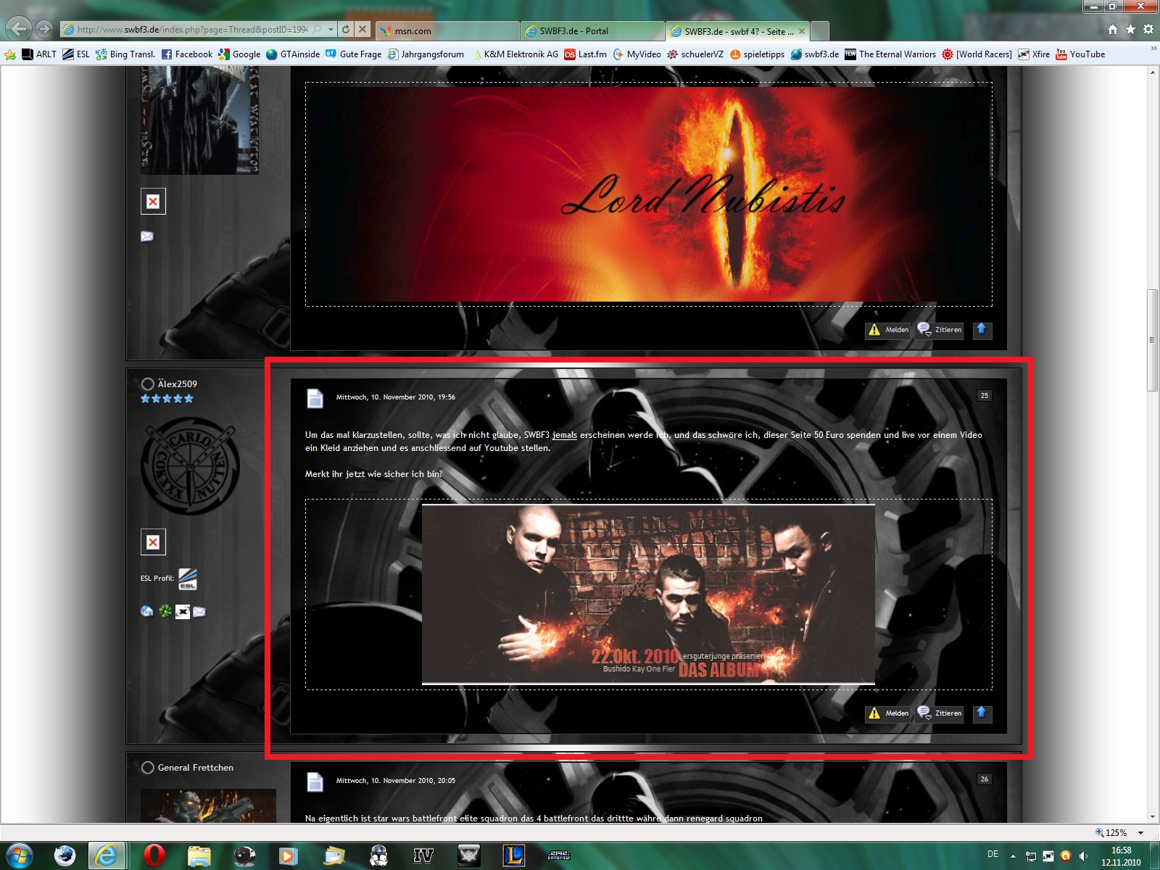Click the Refresh icon in the address bar

346,30
